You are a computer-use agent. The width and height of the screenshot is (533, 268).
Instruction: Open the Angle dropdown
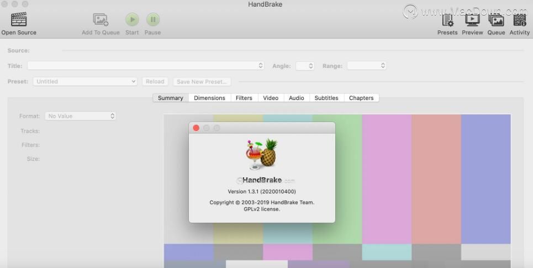(x=305, y=66)
